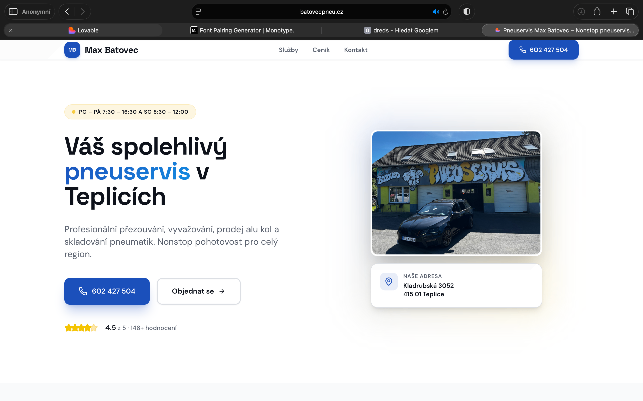The height and width of the screenshot is (401, 643).
Task: Toggle the Safari sidebar icon
Action: click(x=13, y=12)
